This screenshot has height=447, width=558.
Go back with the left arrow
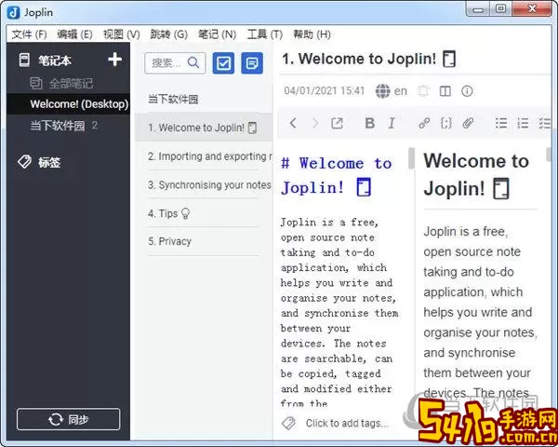pos(293,123)
